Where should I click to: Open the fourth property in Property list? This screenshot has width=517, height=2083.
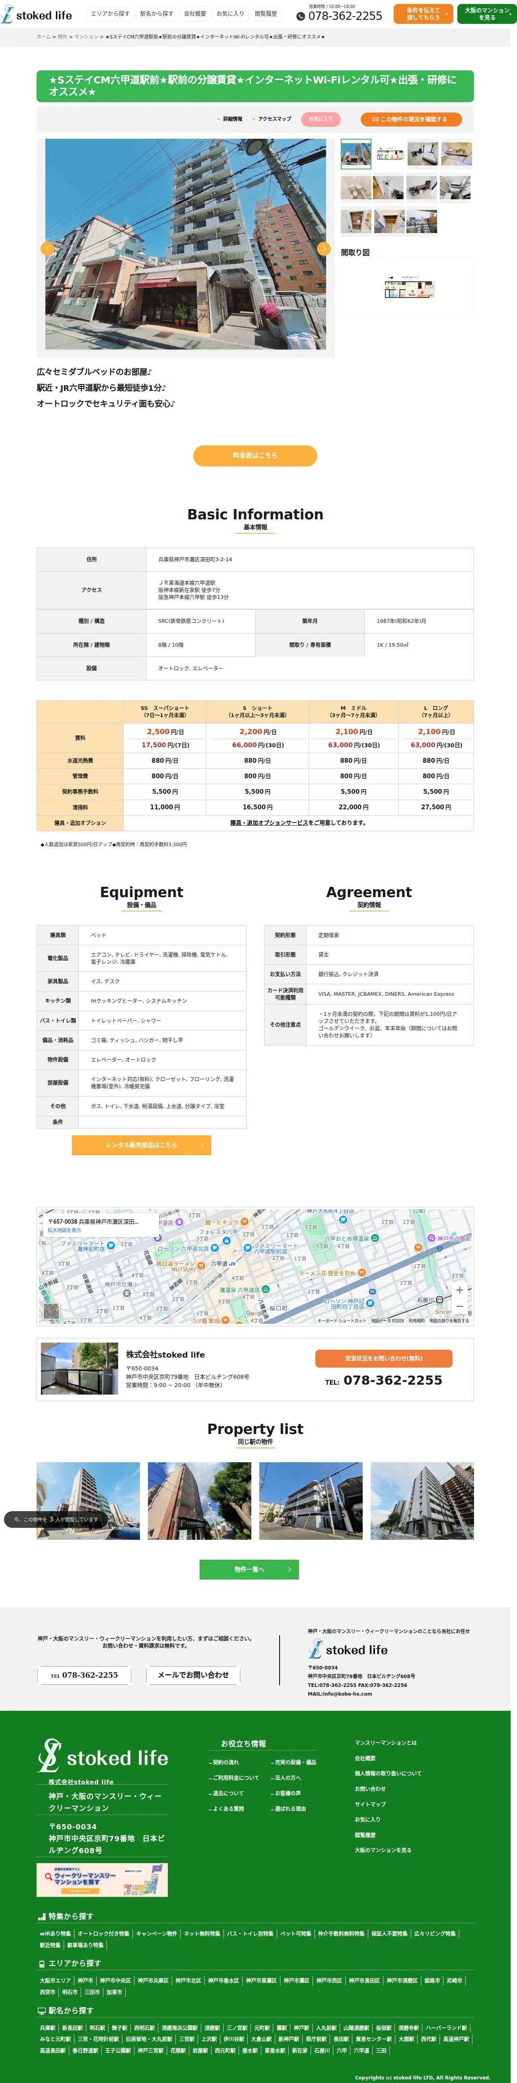422,1501
